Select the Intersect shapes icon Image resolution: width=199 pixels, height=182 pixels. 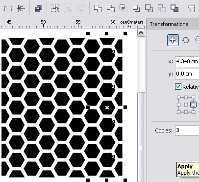point(124,8)
